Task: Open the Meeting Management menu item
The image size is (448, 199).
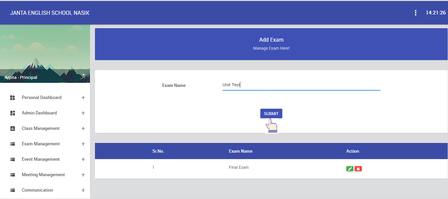Action: (x=43, y=175)
